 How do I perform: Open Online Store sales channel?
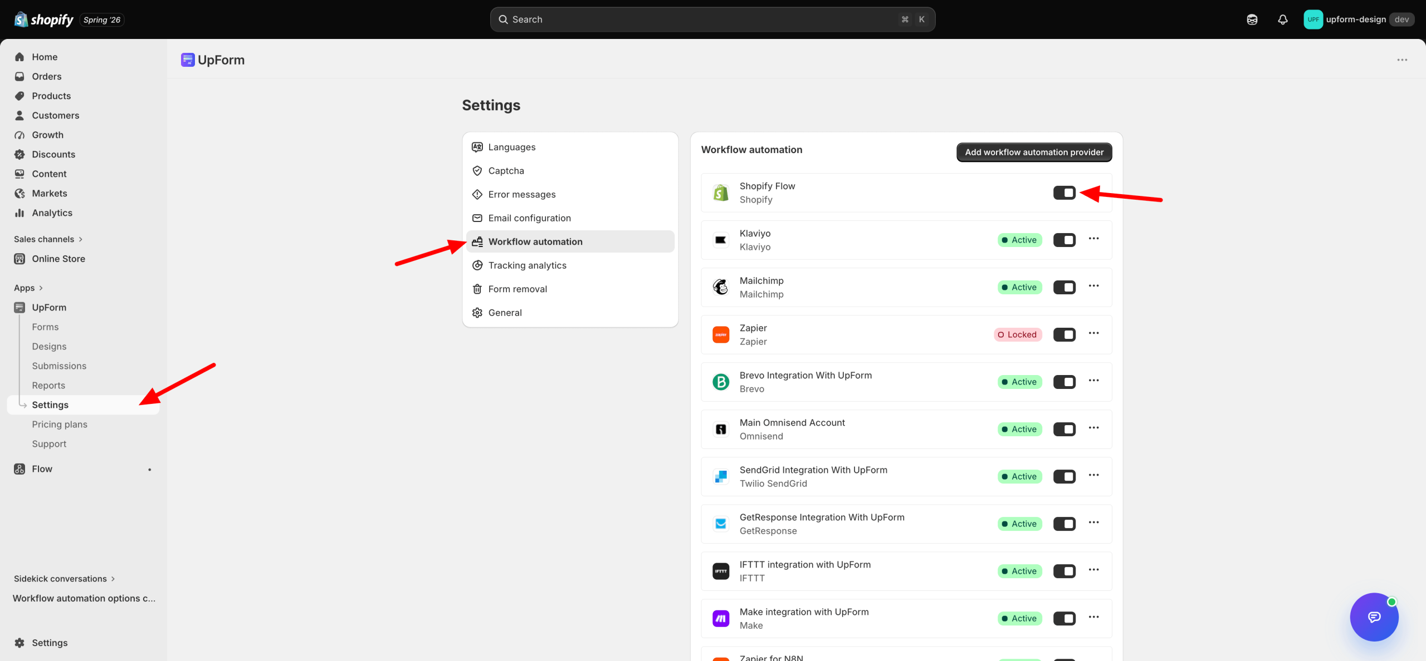point(84,259)
